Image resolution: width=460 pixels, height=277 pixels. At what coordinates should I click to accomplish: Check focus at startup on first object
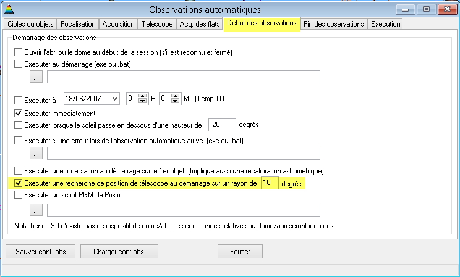pyautogui.click(x=18, y=171)
